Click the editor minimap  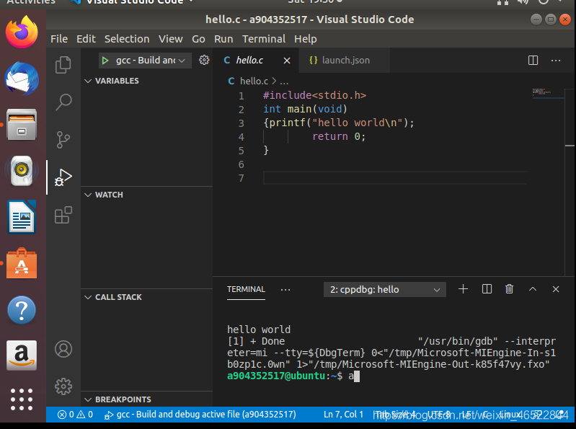547,92
